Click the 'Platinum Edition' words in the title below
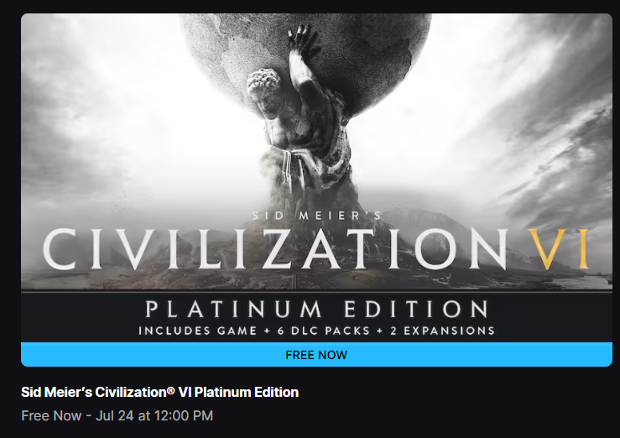The height and width of the screenshot is (438, 620). coord(247,392)
